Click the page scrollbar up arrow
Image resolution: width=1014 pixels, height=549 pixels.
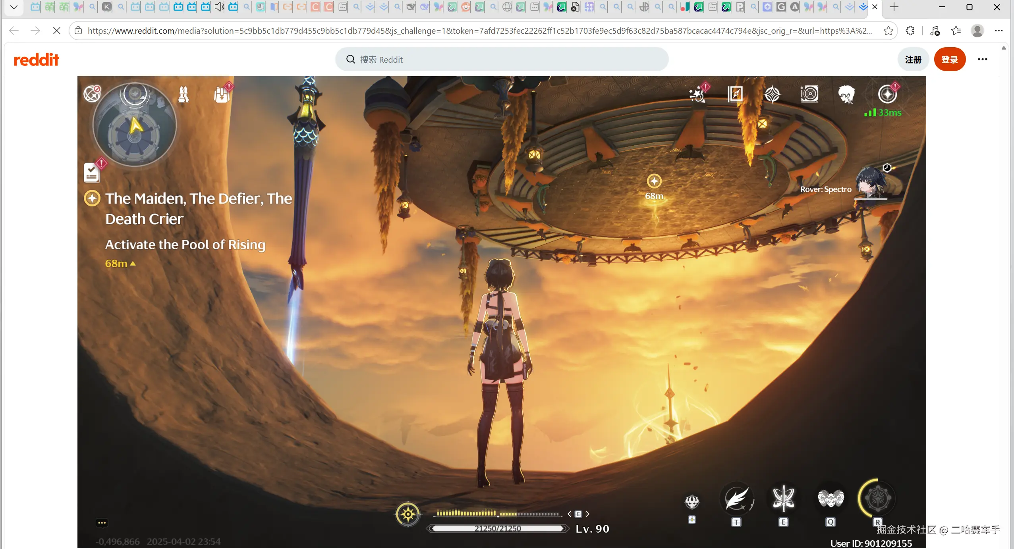coord(1004,48)
